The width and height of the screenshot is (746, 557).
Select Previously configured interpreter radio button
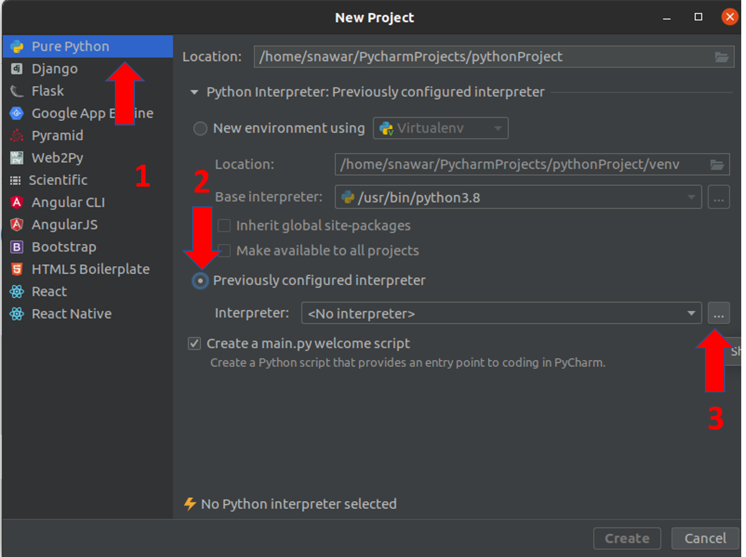coord(200,281)
